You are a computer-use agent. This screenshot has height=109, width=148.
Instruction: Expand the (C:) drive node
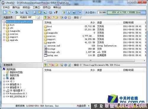pyautogui.click(x=4, y=81)
